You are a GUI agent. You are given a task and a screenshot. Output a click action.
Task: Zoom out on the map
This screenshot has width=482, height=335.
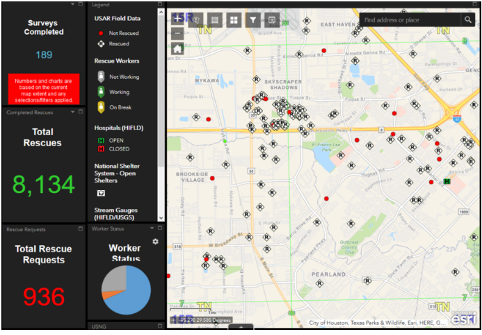pyautogui.click(x=178, y=33)
